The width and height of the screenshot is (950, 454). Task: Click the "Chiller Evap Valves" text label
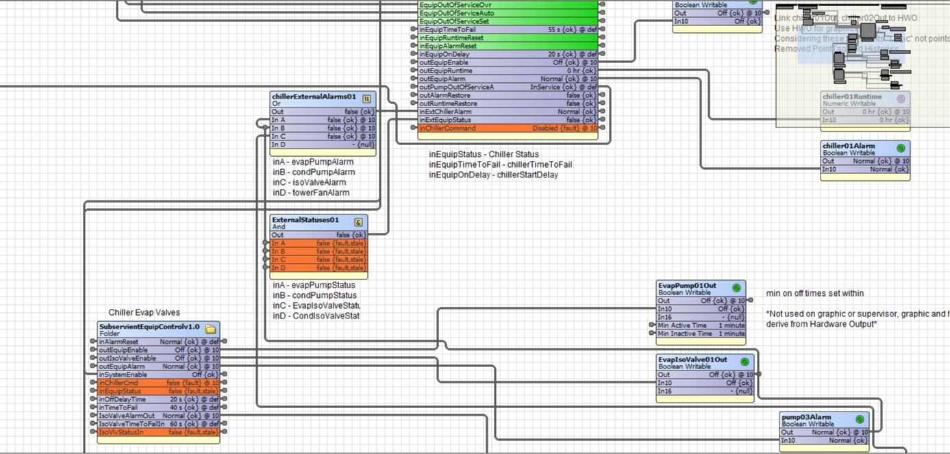(x=145, y=313)
